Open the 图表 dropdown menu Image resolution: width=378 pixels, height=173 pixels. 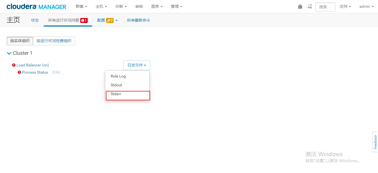coord(157,6)
